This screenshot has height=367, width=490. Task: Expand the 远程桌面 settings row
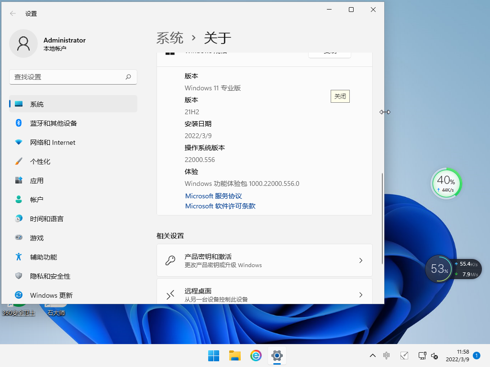265,294
